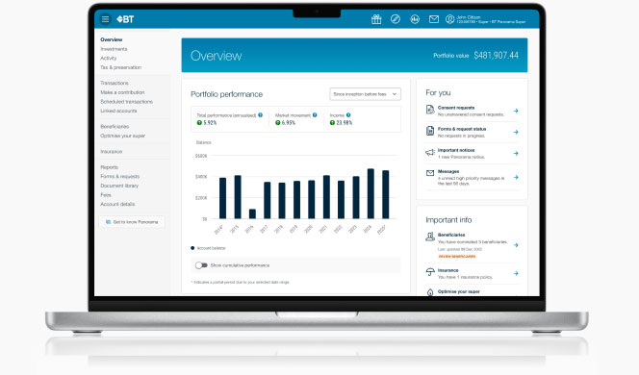
Task: Click the Beneficiaries people icon
Action: coord(430,237)
